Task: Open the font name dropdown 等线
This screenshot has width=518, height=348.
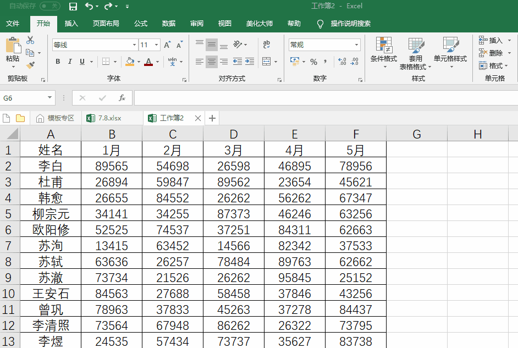Action: (x=134, y=45)
